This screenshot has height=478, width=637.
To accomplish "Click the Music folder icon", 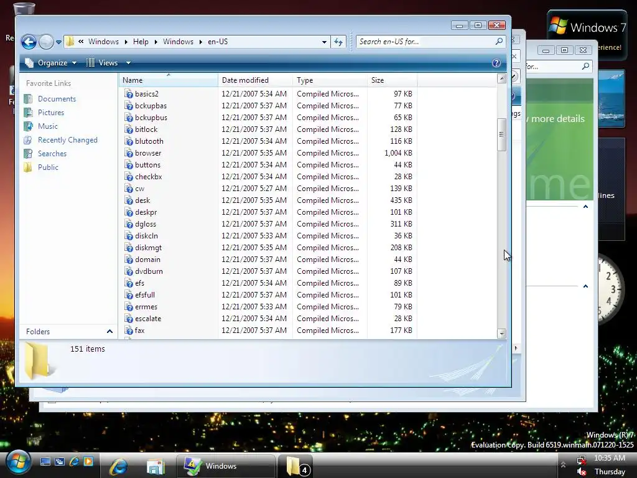I will click(x=28, y=126).
